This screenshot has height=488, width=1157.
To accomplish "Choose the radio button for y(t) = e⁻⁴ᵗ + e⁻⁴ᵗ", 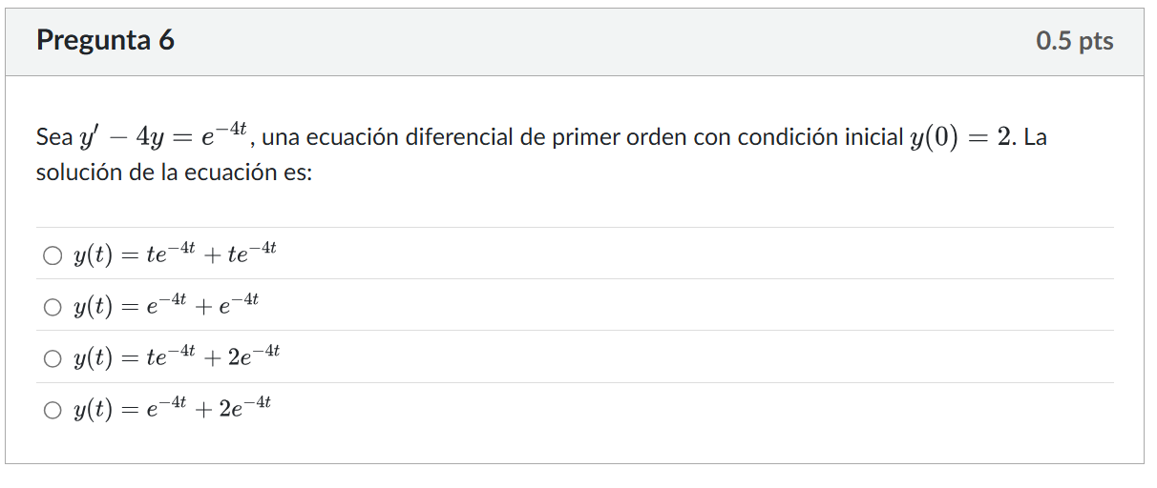I will click(51, 307).
